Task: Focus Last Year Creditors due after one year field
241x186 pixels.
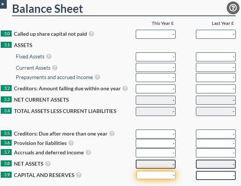Action: [x=216, y=134]
